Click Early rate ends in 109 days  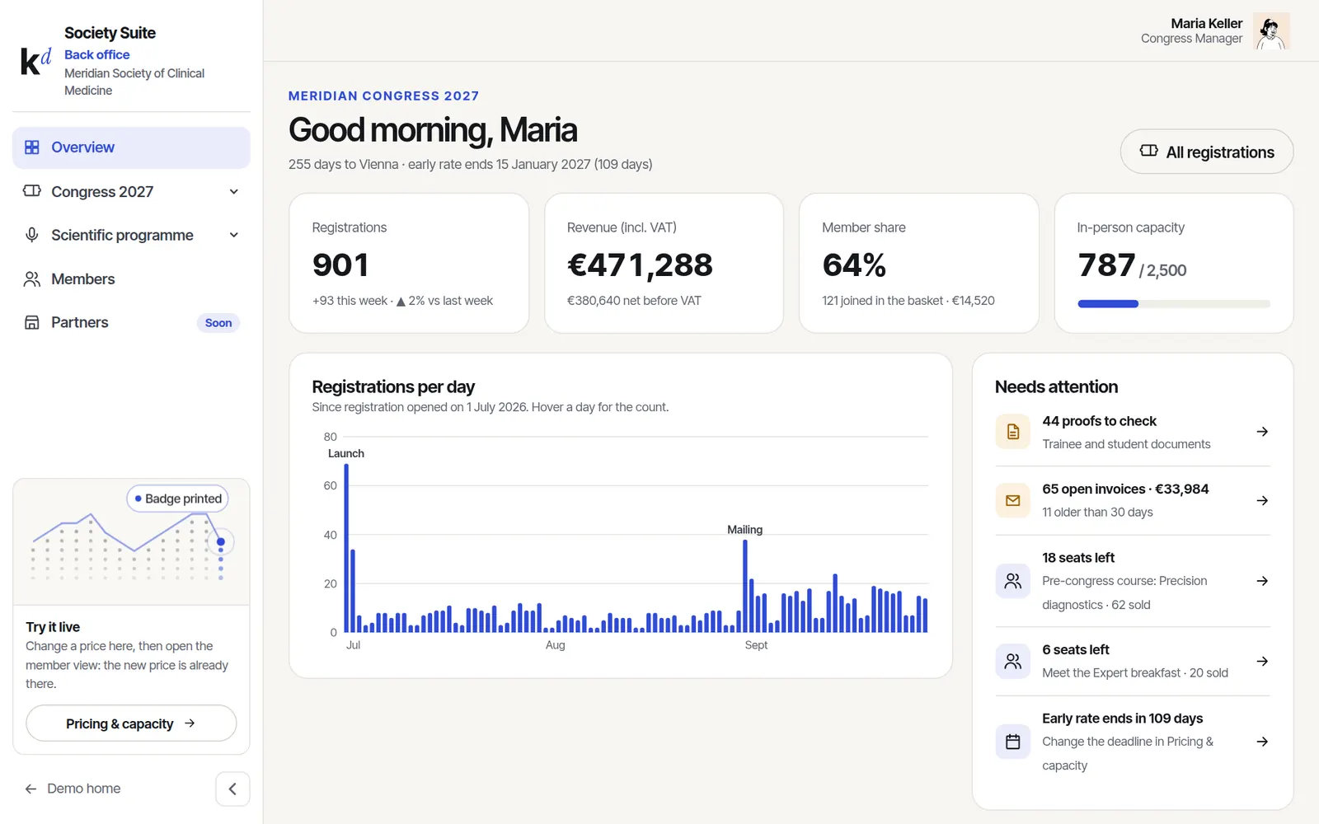[1122, 719]
